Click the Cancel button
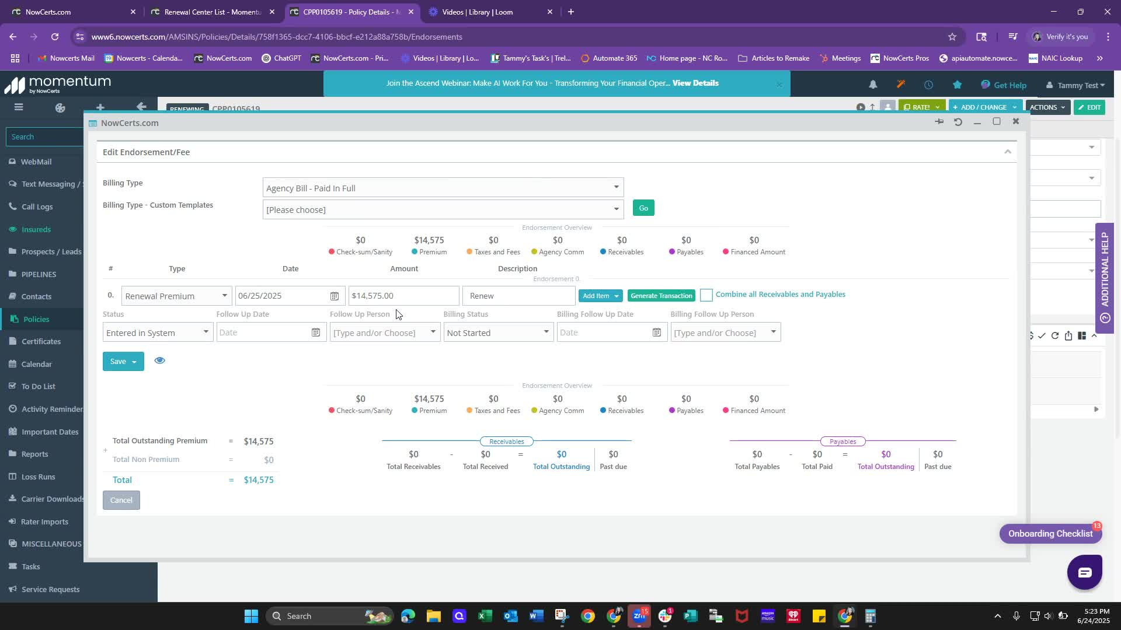The width and height of the screenshot is (1121, 630). (x=121, y=500)
